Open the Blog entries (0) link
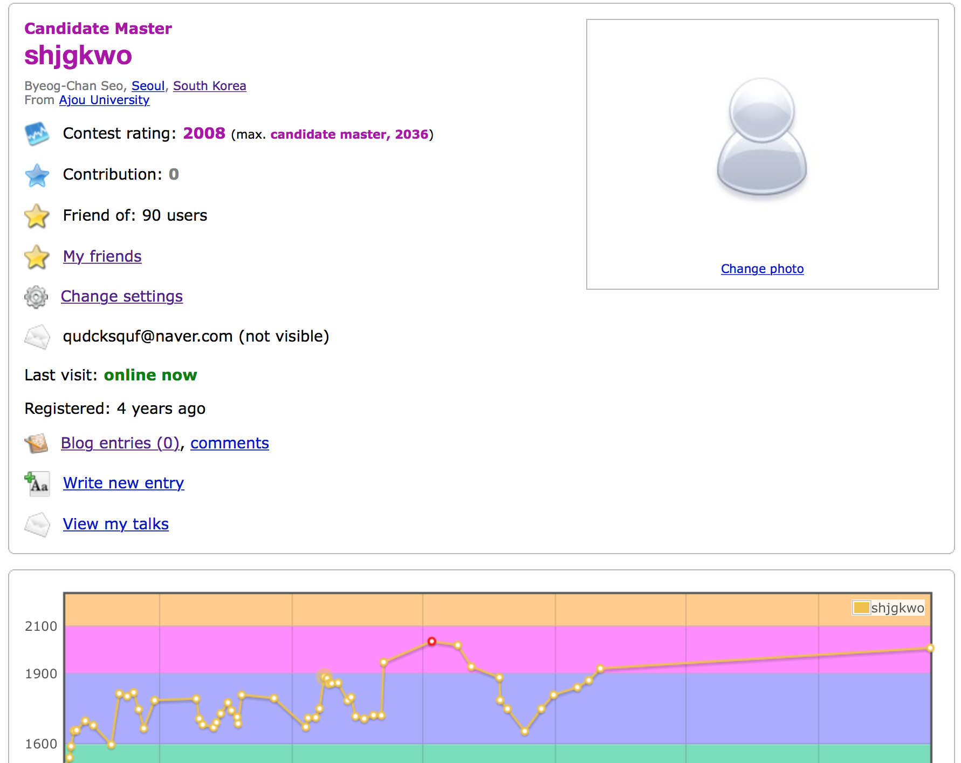The width and height of the screenshot is (961, 763). pos(120,443)
